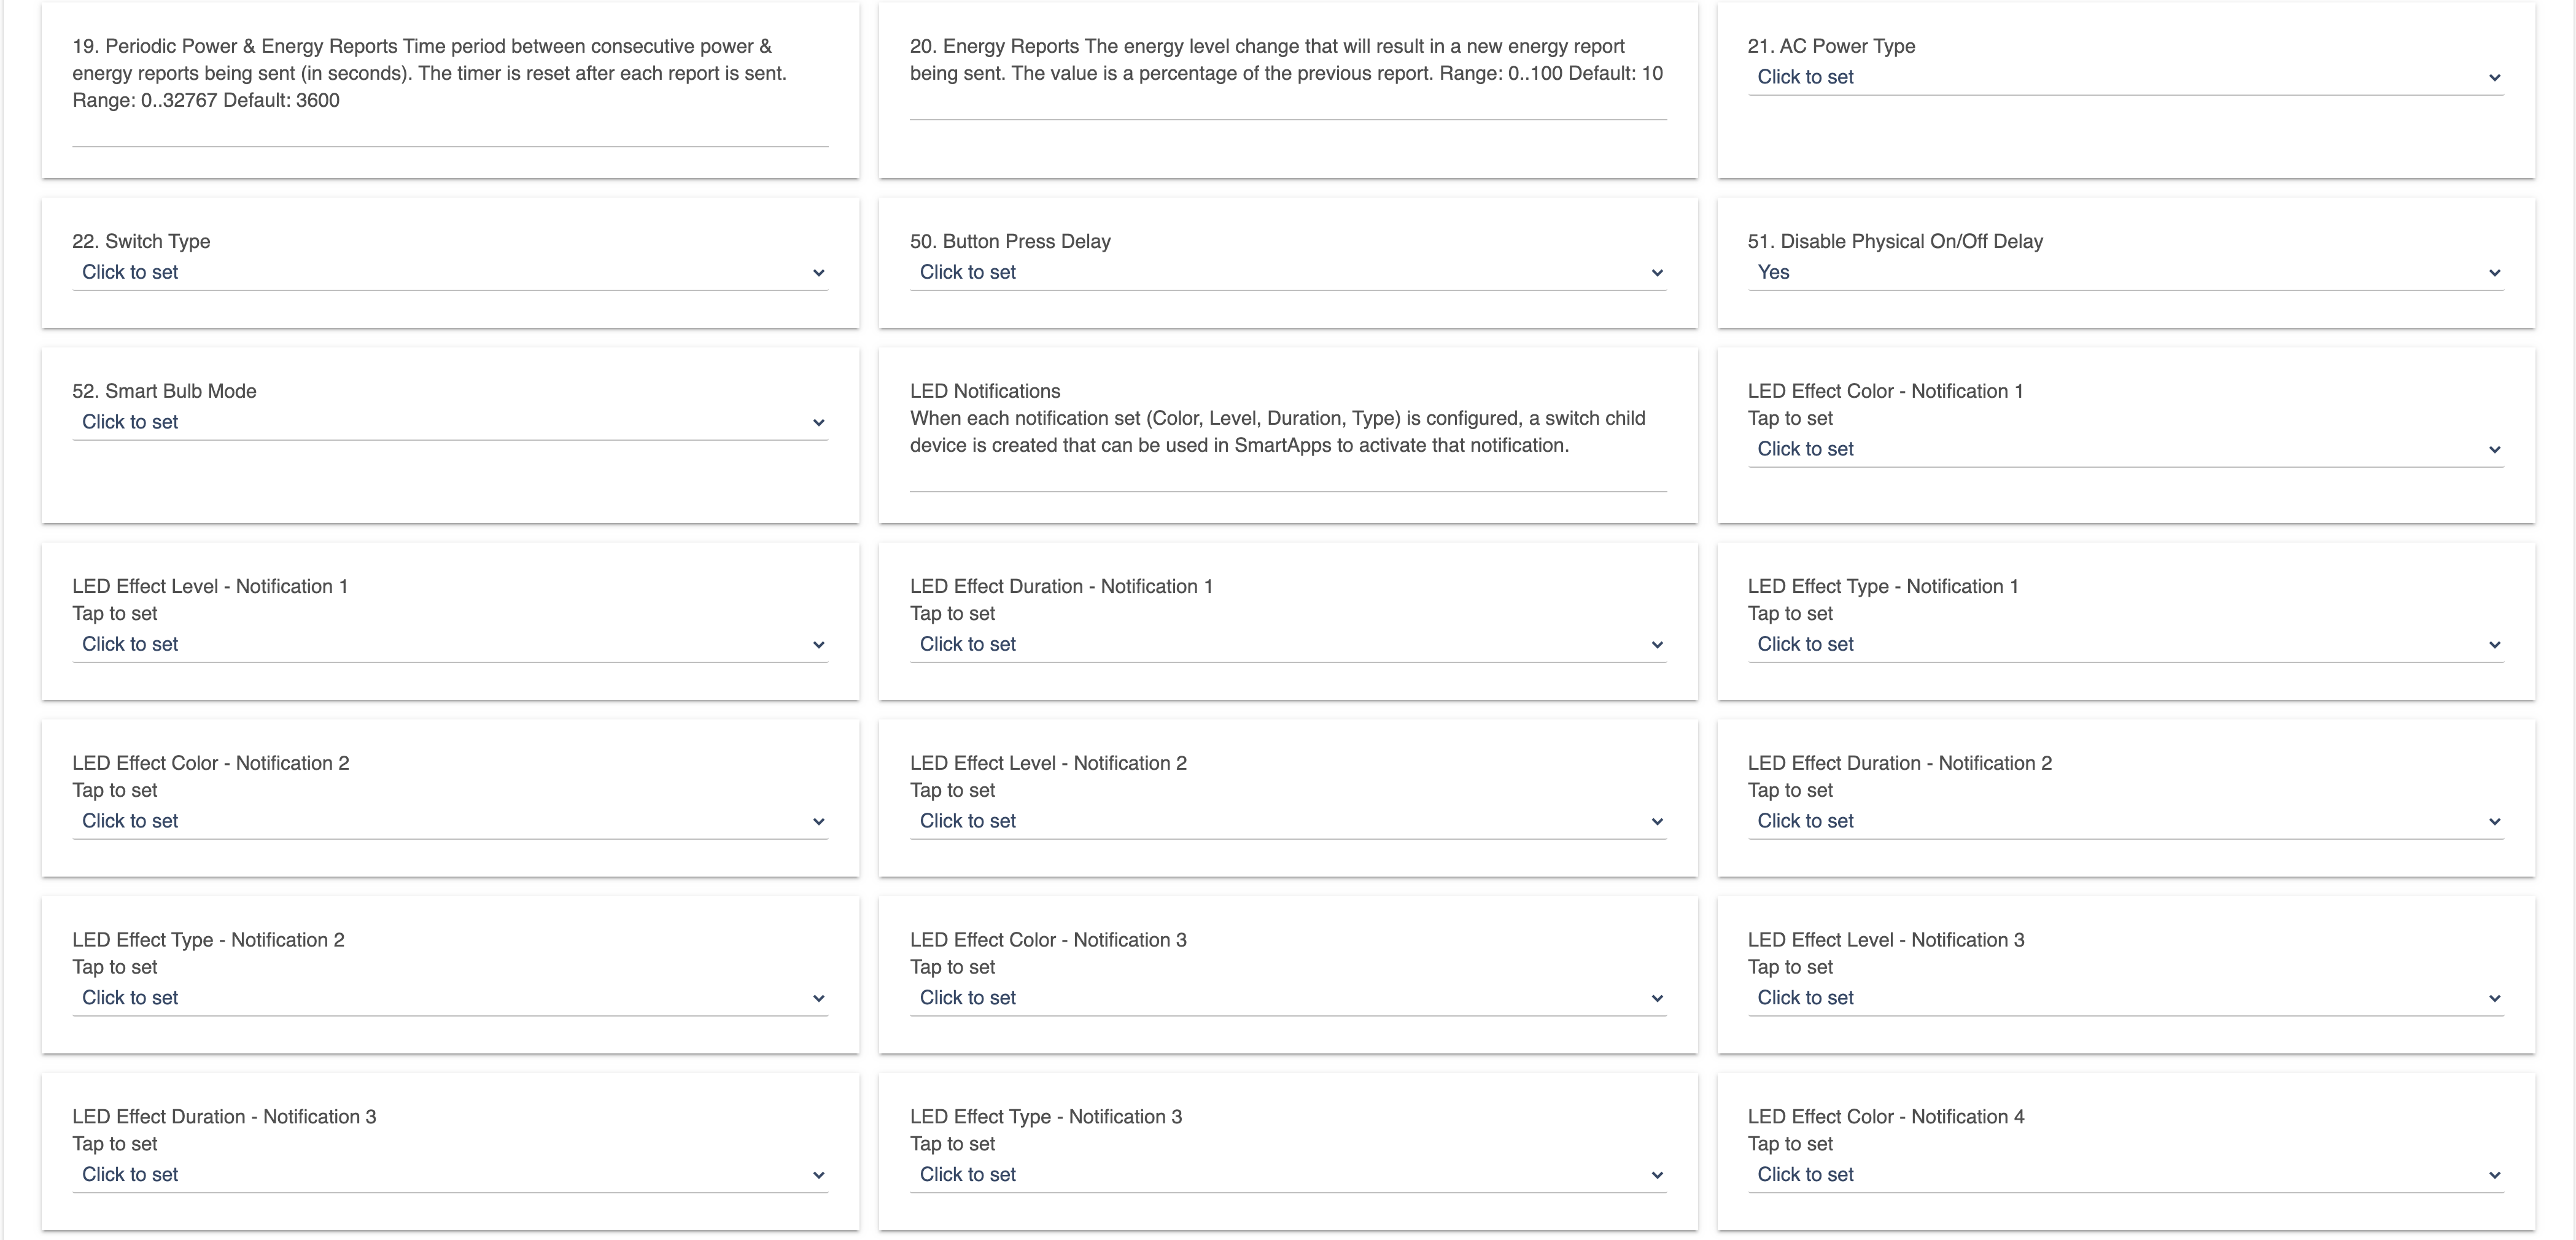2576x1240 pixels.
Task: Click the 'LED Notifications' heading text
Action: [985, 391]
